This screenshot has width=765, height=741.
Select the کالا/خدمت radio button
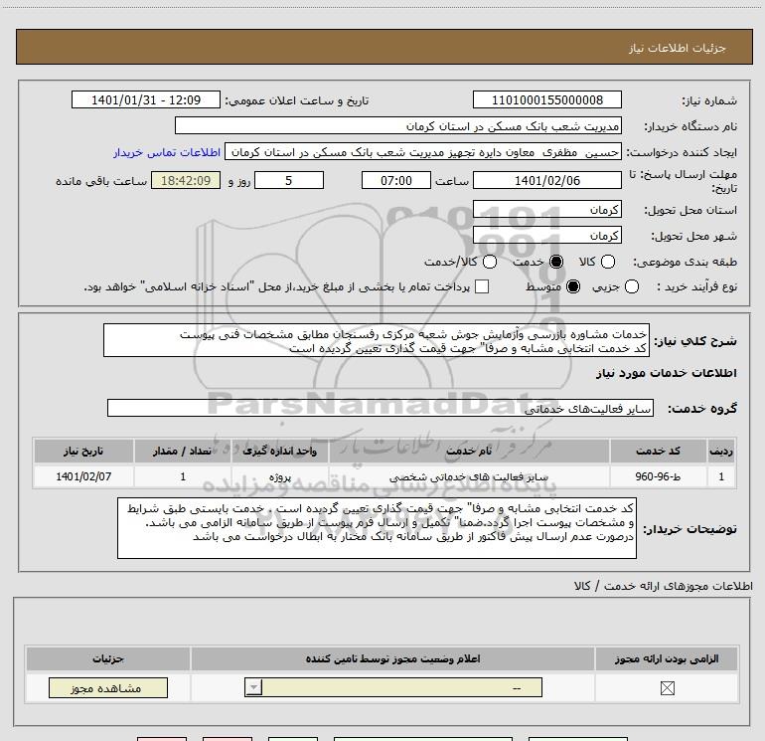click(490, 262)
